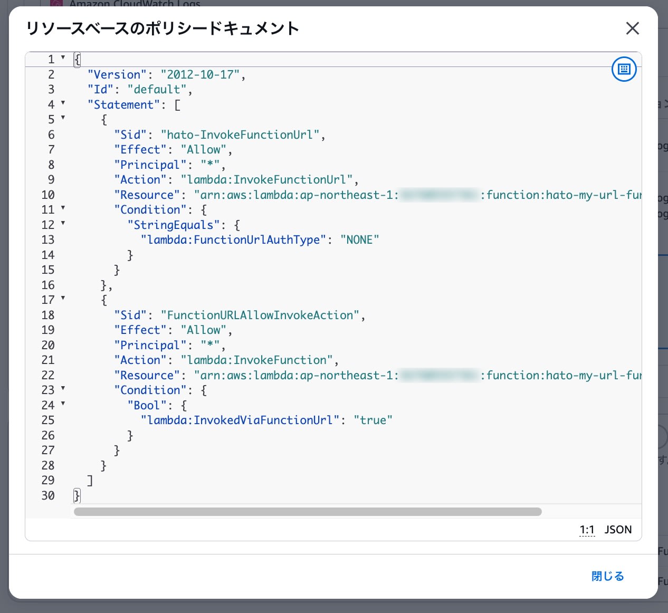668x613 pixels.
Task: Click the NONE value on line 13
Action: click(359, 240)
